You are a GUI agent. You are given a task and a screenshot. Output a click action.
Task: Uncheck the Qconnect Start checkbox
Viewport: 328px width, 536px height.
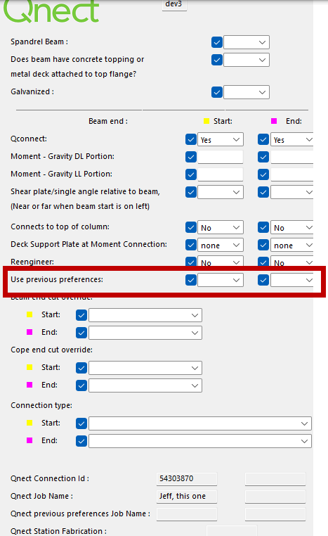click(x=191, y=139)
